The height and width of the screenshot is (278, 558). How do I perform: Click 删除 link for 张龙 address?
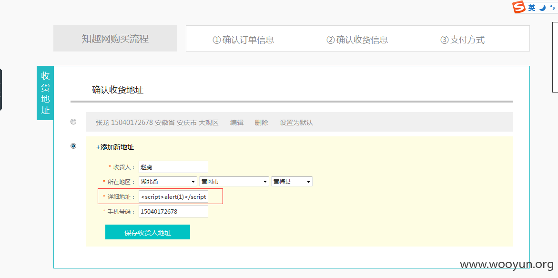(x=262, y=123)
